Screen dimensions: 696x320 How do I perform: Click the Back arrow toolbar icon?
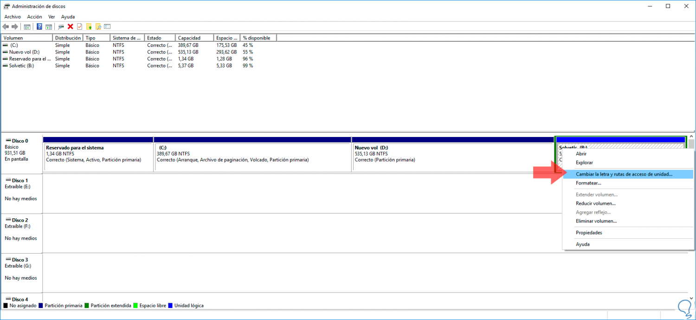point(6,26)
